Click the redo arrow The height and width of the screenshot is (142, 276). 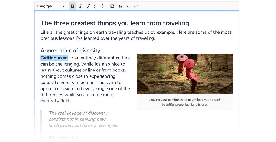coord(136,6)
